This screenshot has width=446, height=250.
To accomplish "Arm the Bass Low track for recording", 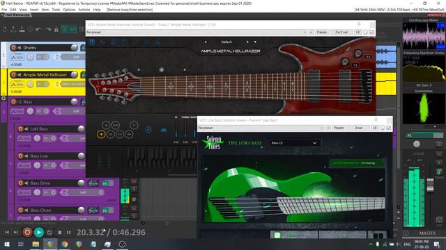I will coord(20,156).
